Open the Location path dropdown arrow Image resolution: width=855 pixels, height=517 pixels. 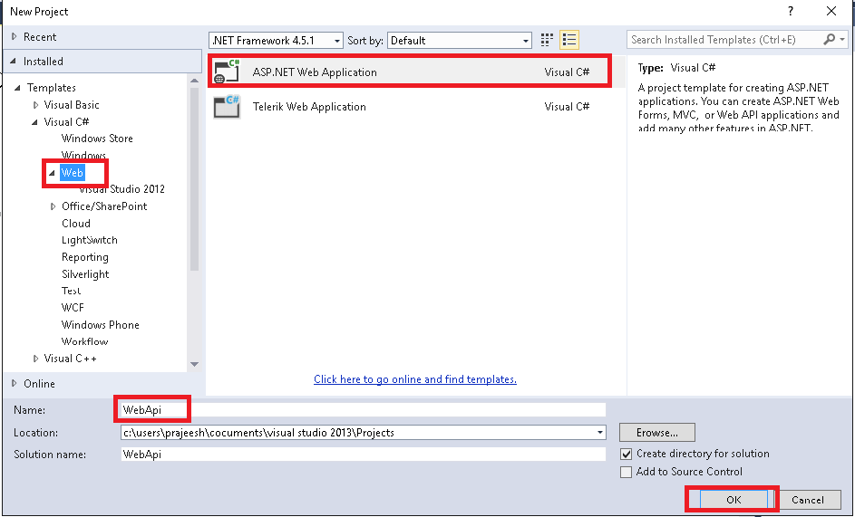click(x=600, y=433)
